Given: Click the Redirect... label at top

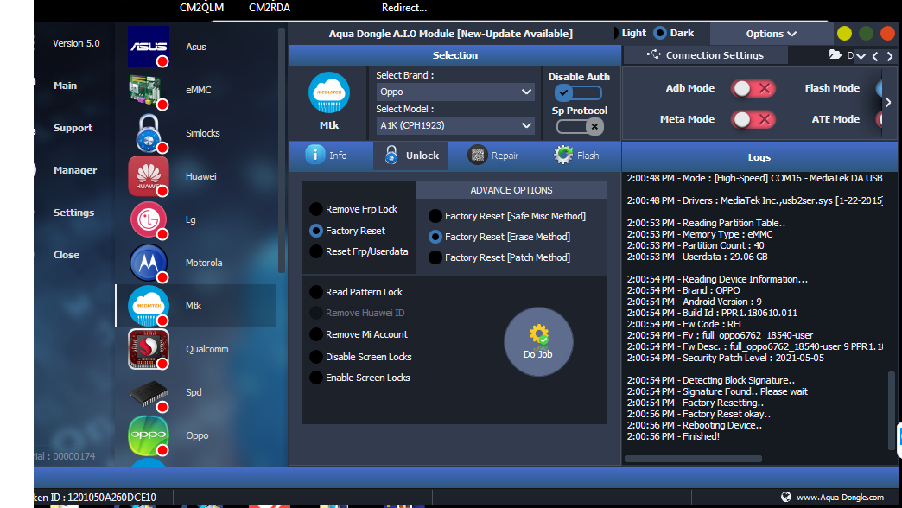Looking at the screenshot, I should [403, 8].
